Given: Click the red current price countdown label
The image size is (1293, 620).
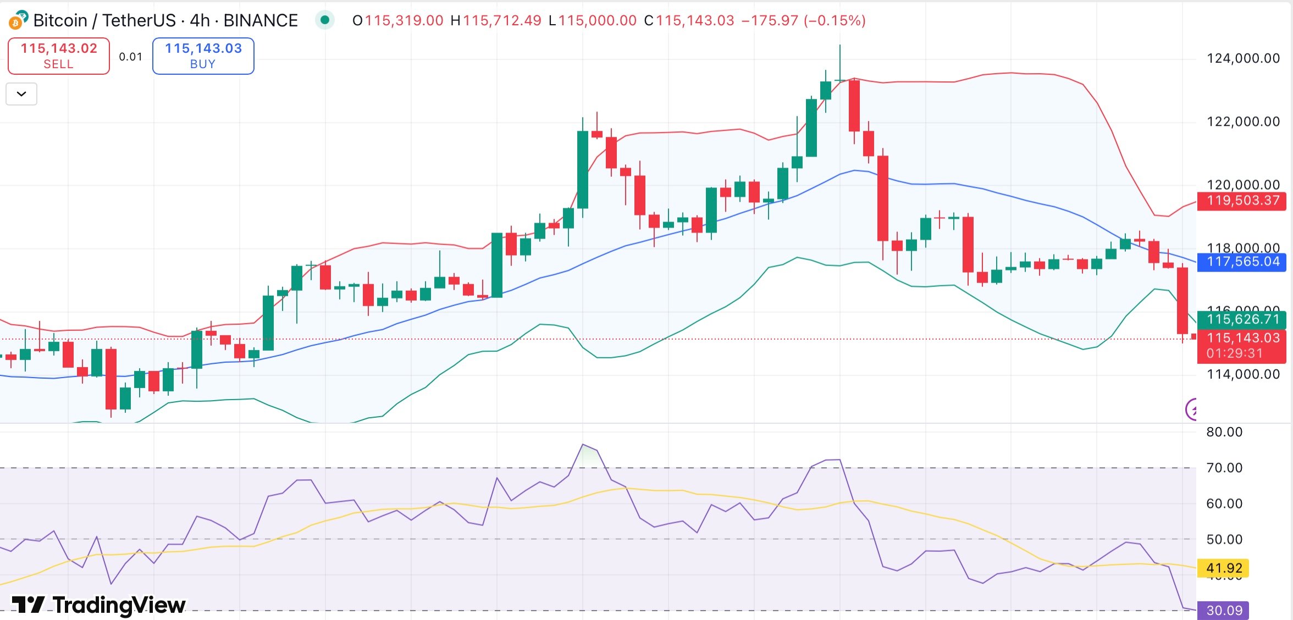Looking at the screenshot, I should tap(1242, 346).
